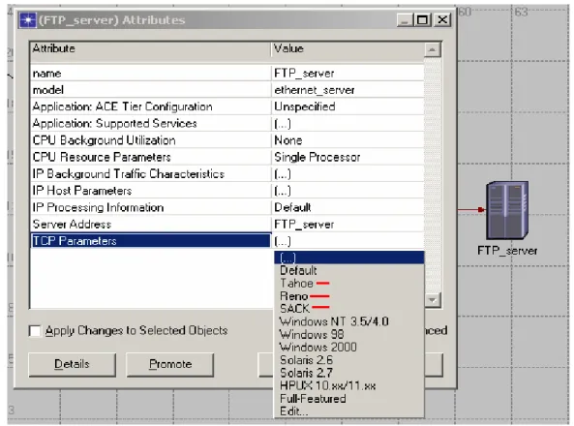Select Edit... in the dropdown list

click(348, 411)
